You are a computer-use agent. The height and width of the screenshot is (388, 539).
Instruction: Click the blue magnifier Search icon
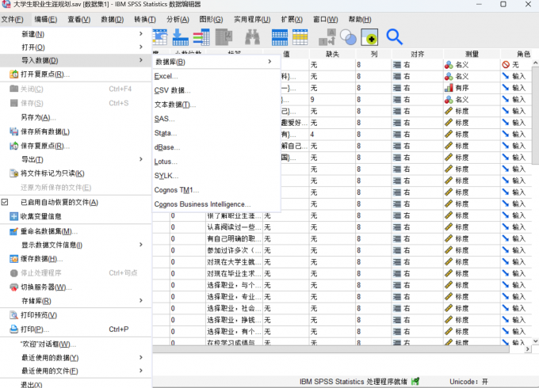click(x=394, y=37)
